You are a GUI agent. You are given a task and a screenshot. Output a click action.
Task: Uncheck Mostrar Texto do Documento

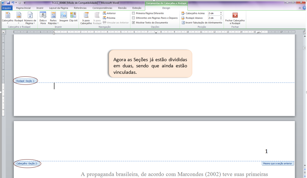(134, 23)
